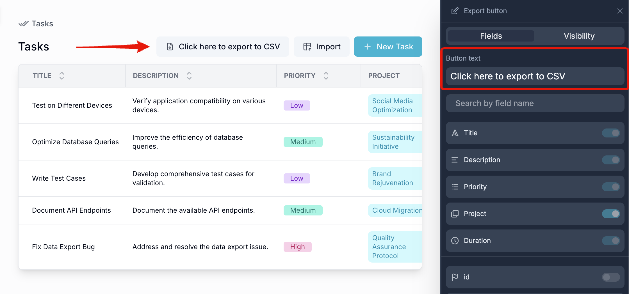Click the Title field text-type icon
Screen dimensions: 629x294
(455, 133)
